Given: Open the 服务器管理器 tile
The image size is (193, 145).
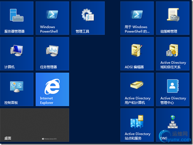Looking at the screenshot, I should 17,18.
